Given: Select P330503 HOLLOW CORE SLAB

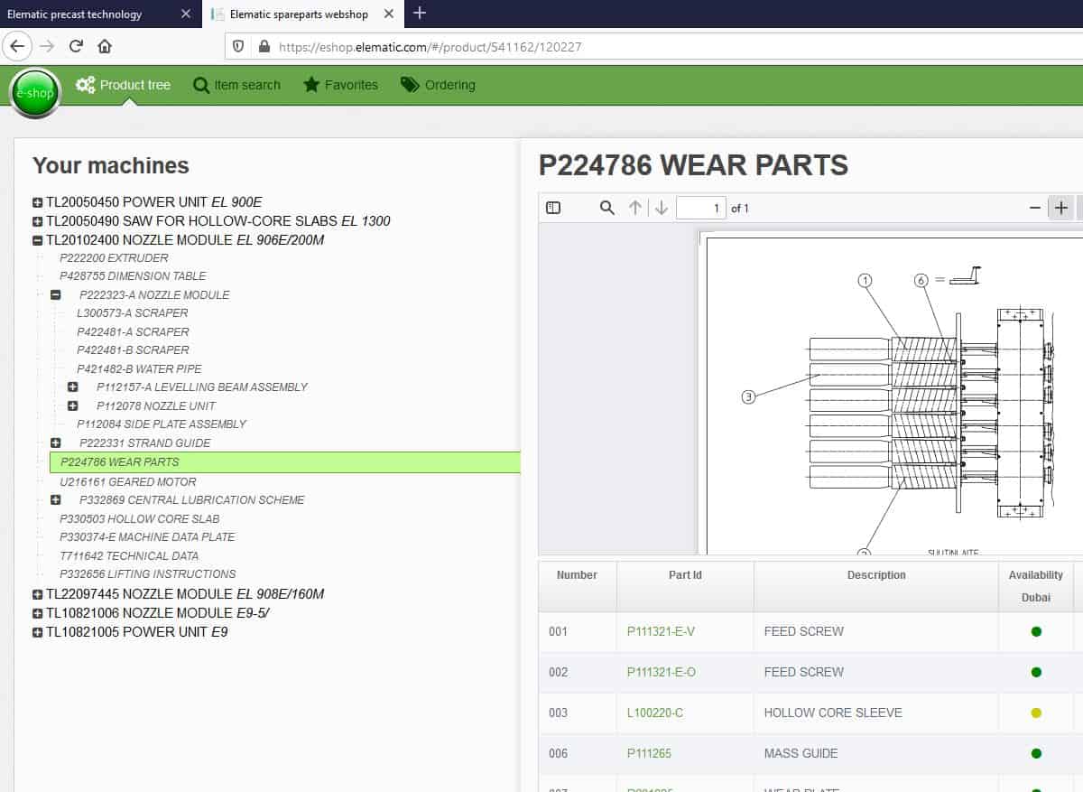Looking at the screenshot, I should pyautogui.click(x=140, y=518).
